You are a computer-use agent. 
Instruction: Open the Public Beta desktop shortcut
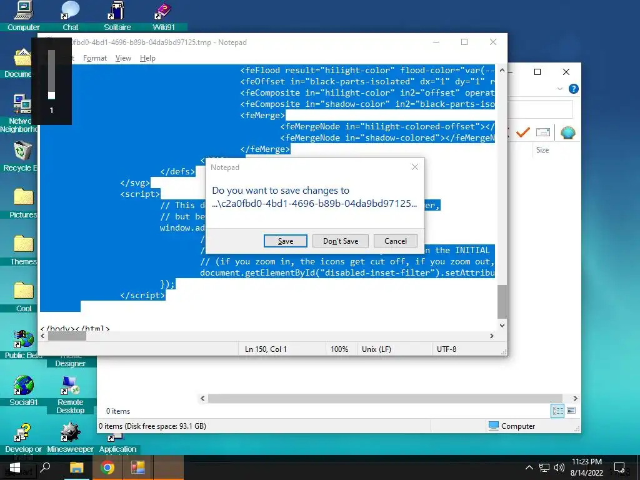[x=23, y=344]
